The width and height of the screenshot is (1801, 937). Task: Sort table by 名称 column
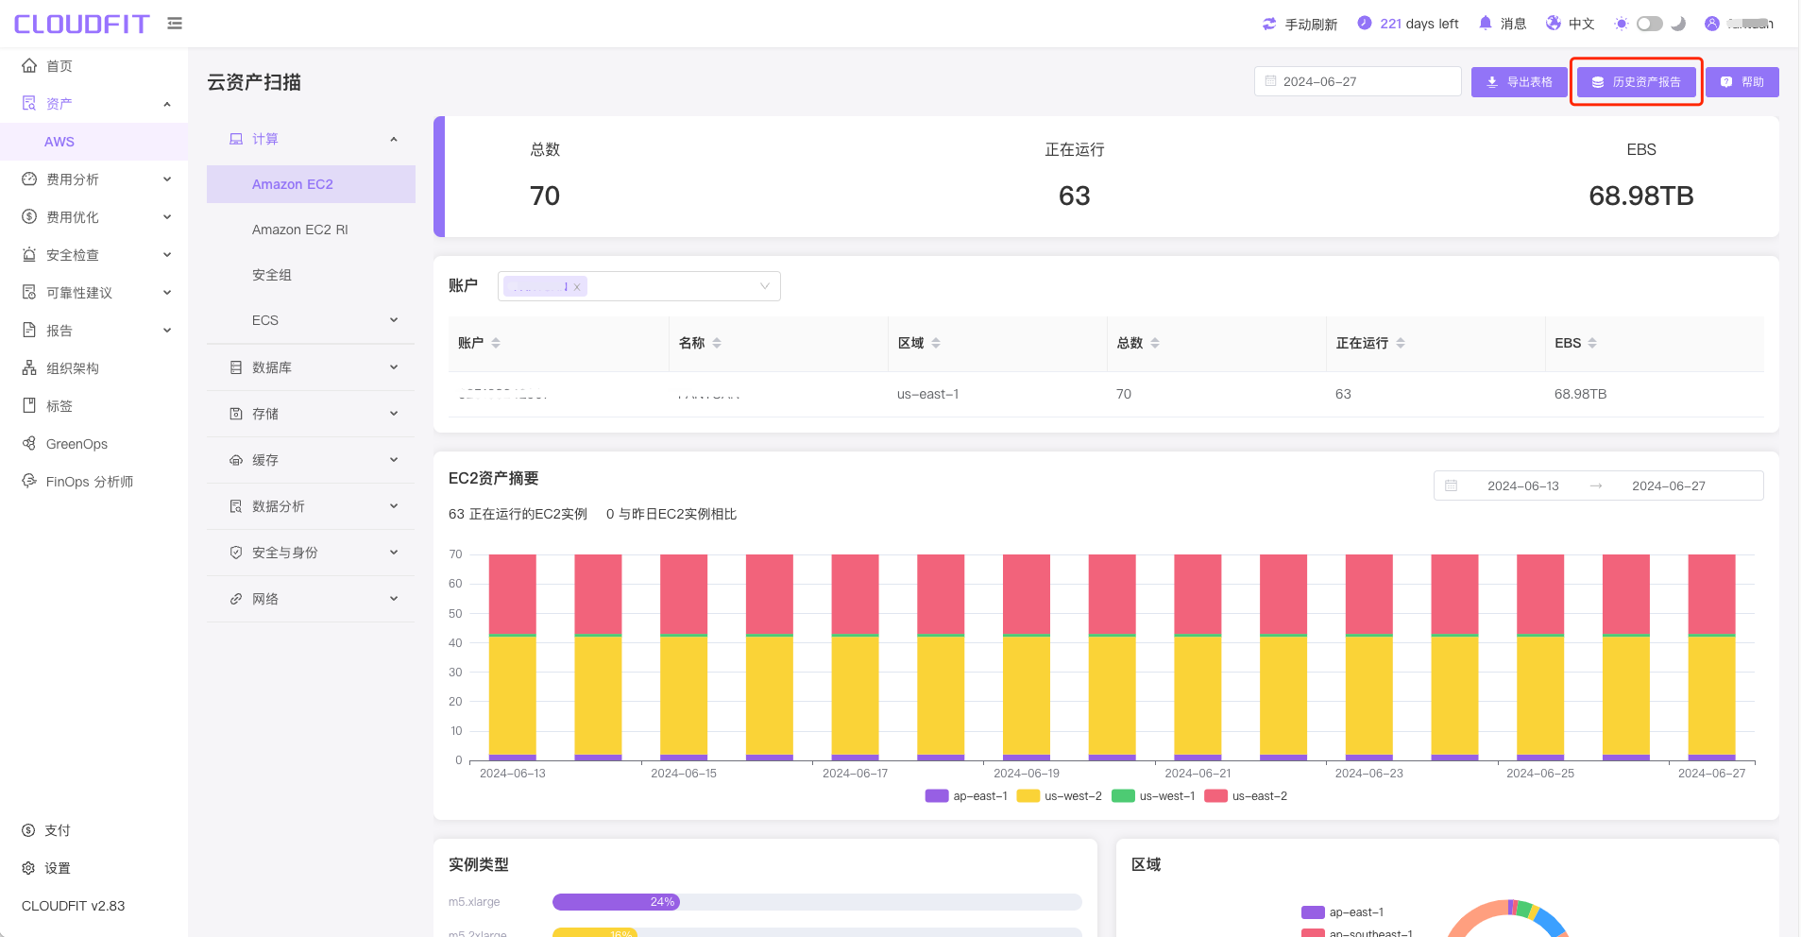tap(717, 343)
